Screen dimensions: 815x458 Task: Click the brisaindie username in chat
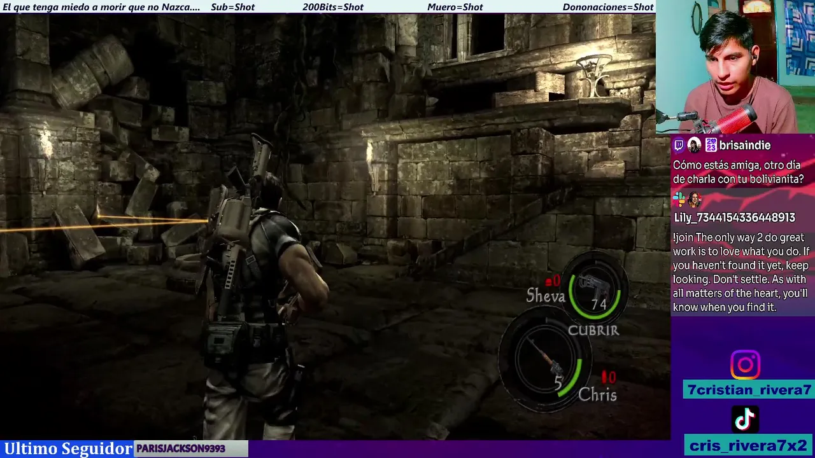pyautogui.click(x=744, y=146)
